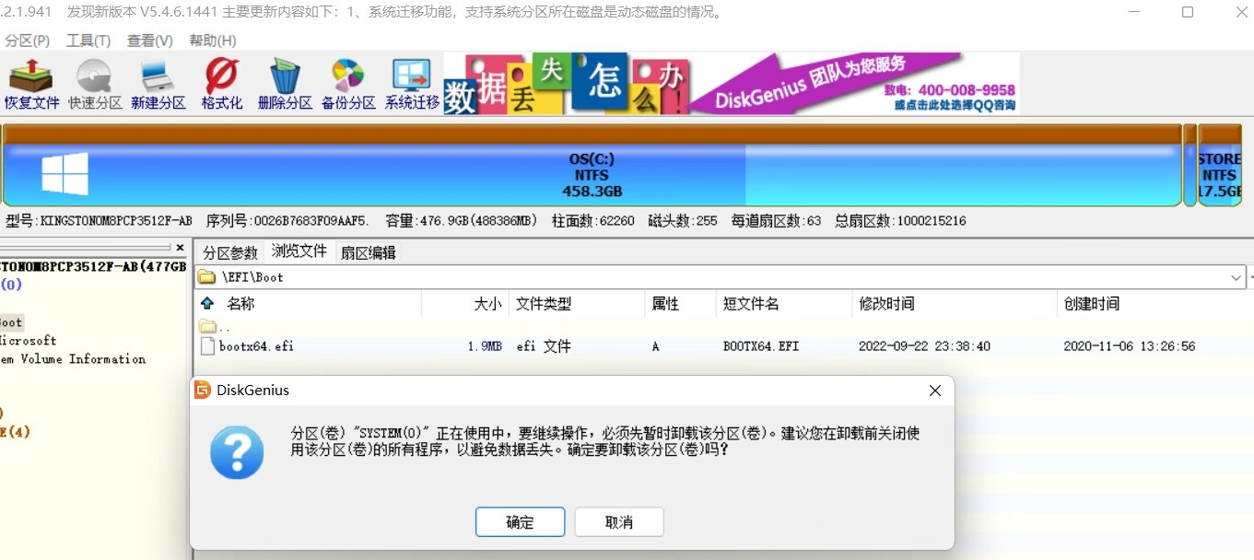Click the question mark dialog icon
The image size is (1254, 560).
pyautogui.click(x=237, y=452)
